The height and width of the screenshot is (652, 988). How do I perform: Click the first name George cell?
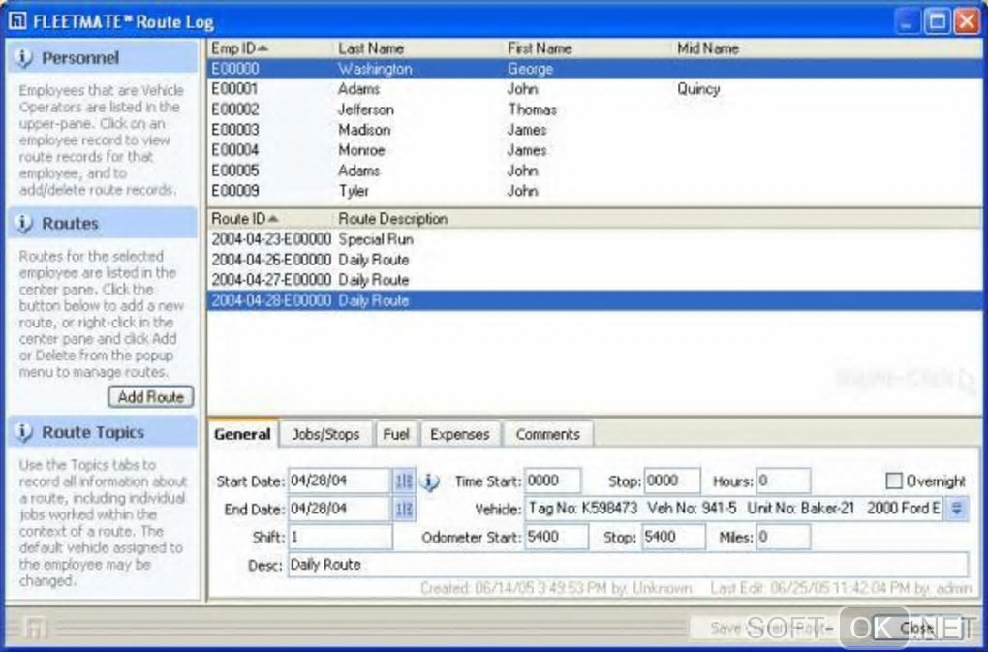(x=531, y=70)
